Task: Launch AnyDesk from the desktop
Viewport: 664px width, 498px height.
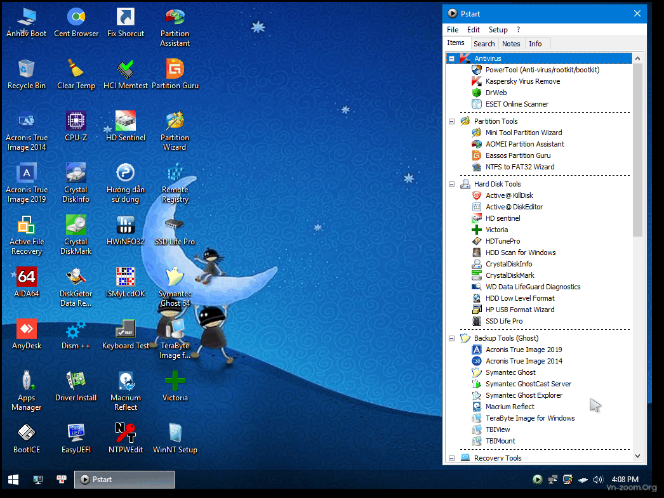Action: [26, 329]
